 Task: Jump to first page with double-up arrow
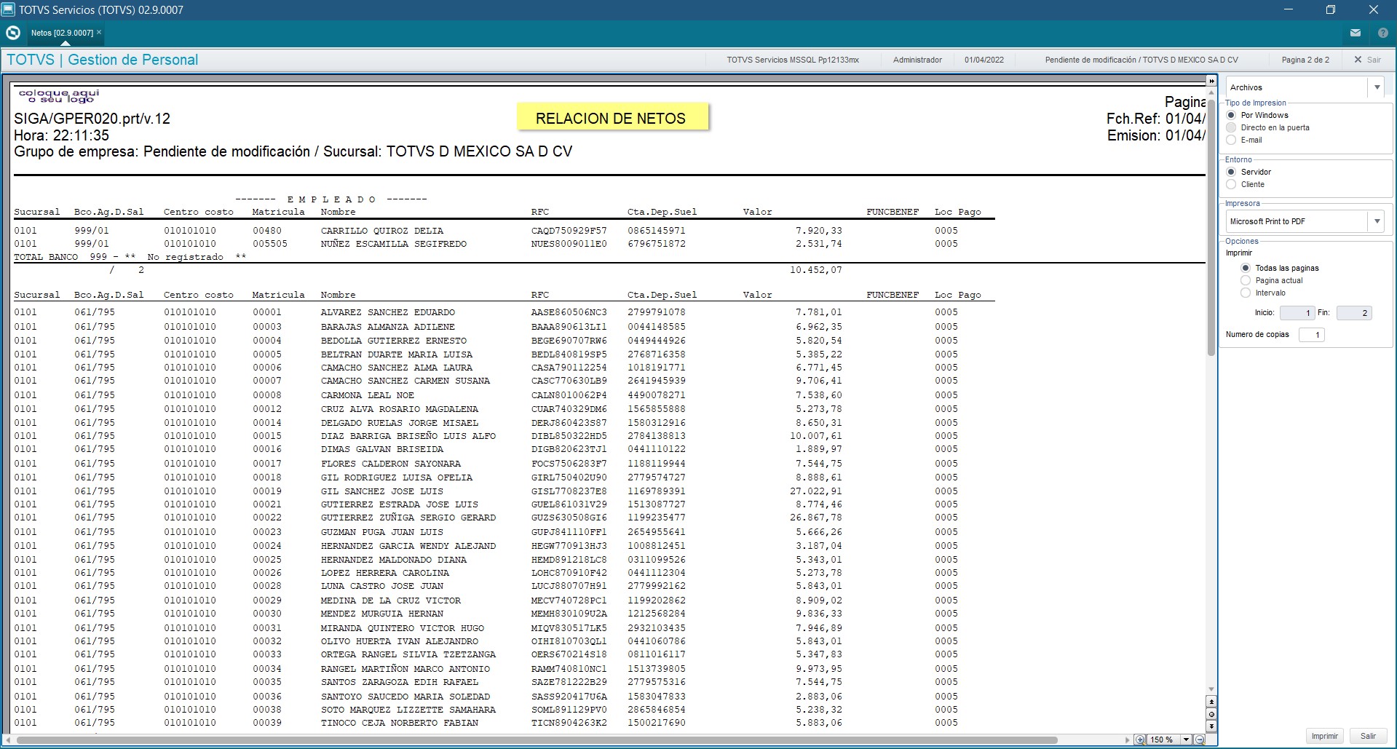(x=1211, y=702)
